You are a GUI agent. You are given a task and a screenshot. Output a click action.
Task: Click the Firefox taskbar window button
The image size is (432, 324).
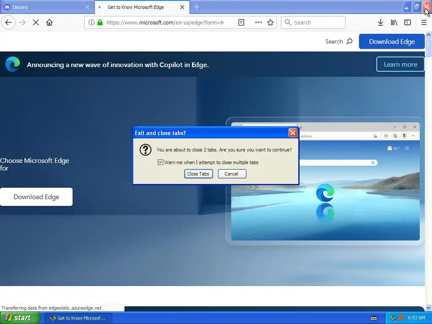pos(78,318)
